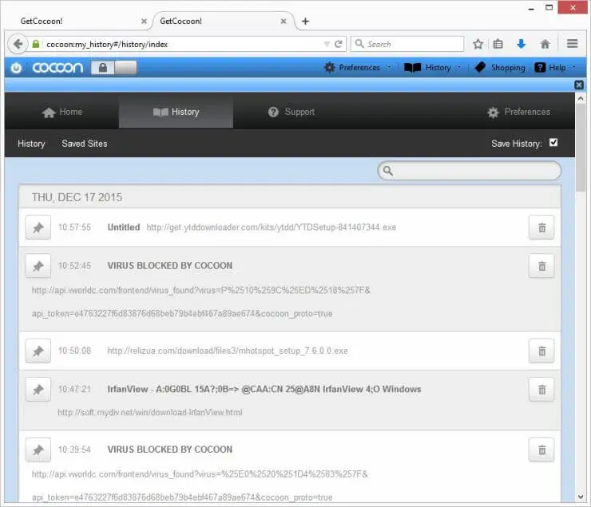Open a new browser tab
591x507 pixels.
[x=305, y=22]
